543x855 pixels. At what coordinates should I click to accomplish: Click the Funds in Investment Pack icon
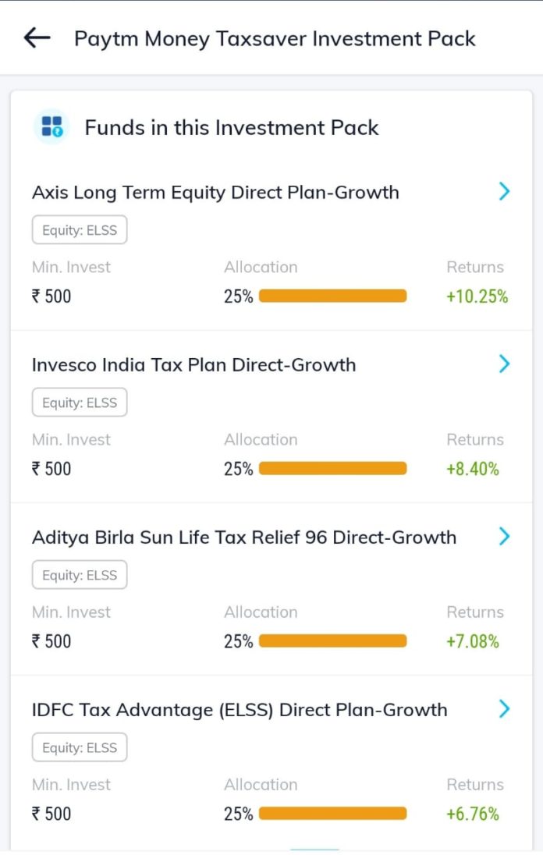(x=53, y=127)
